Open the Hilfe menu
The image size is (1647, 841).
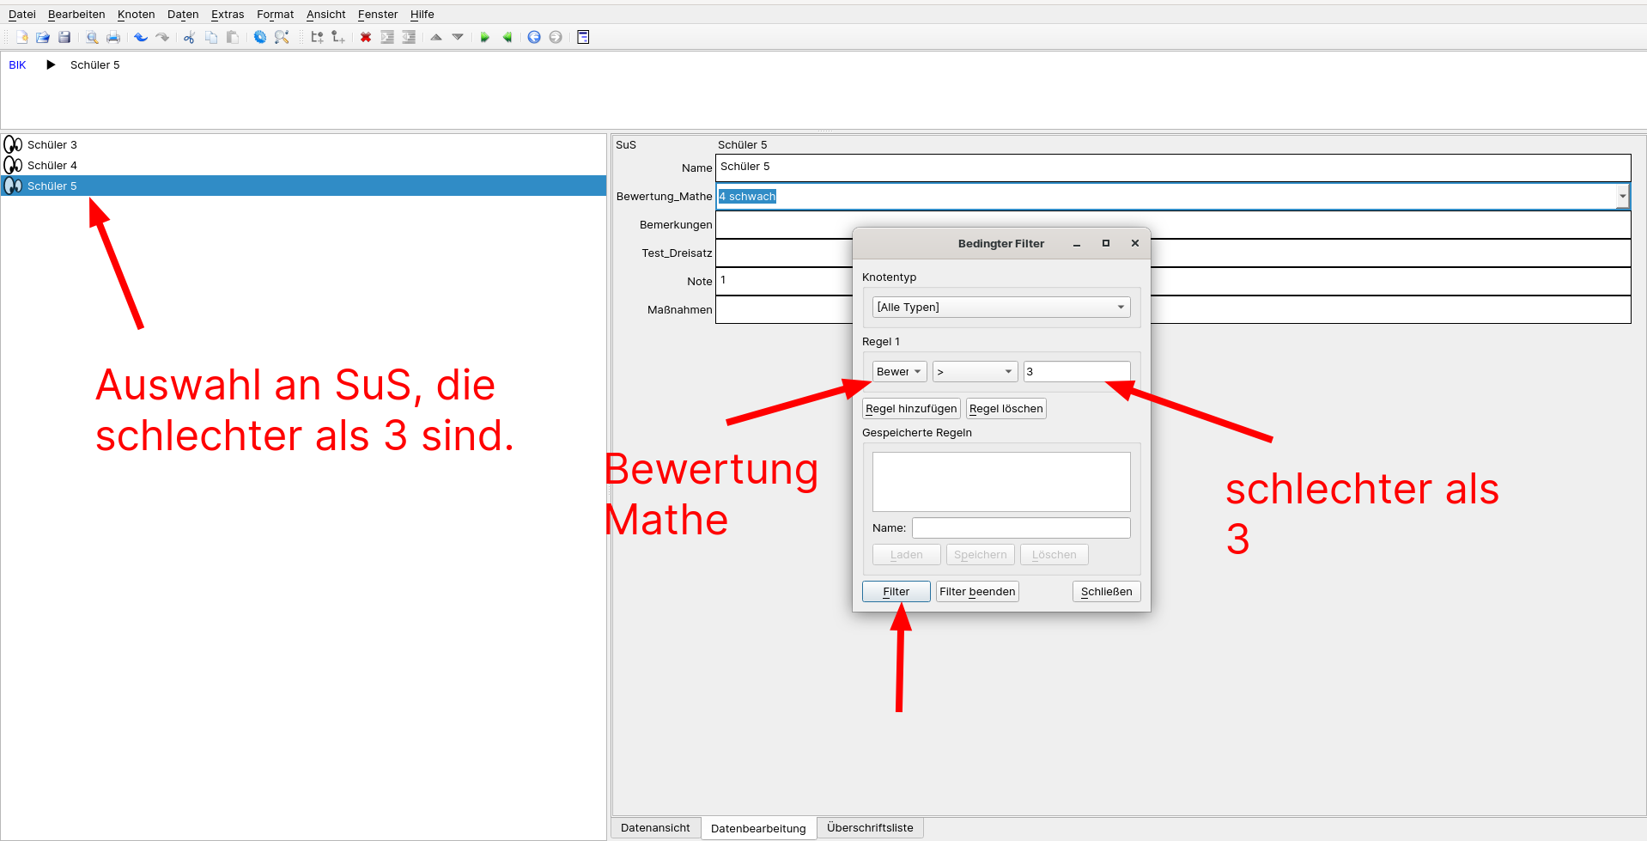click(422, 15)
